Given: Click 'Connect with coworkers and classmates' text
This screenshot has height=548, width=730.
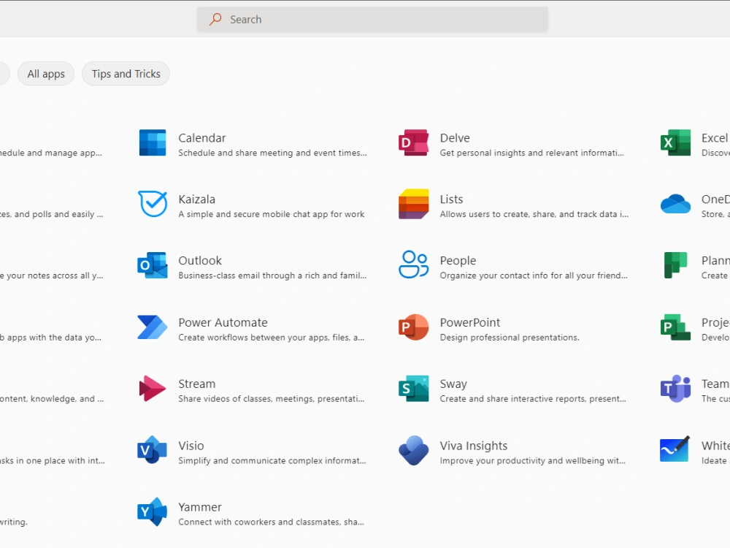Looking at the screenshot, I should coord(271,522).
